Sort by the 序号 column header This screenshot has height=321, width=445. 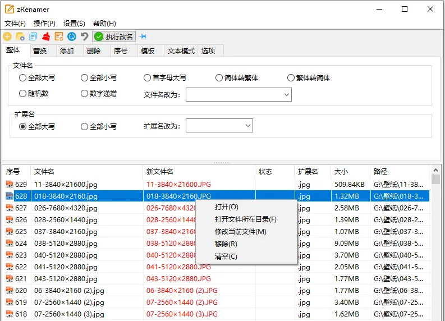tap(16, 171)
